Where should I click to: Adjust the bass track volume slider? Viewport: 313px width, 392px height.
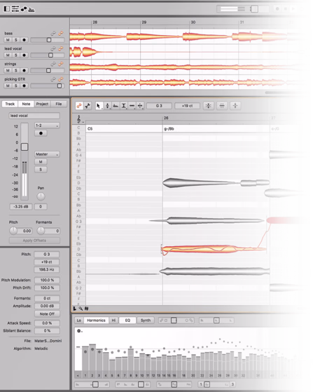[x=49, y=40]
